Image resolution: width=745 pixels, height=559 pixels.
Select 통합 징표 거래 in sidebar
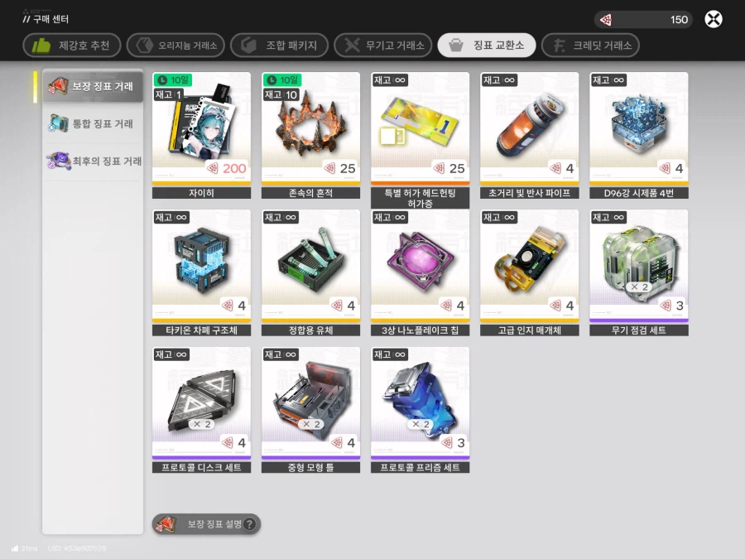tap(93, 123)
